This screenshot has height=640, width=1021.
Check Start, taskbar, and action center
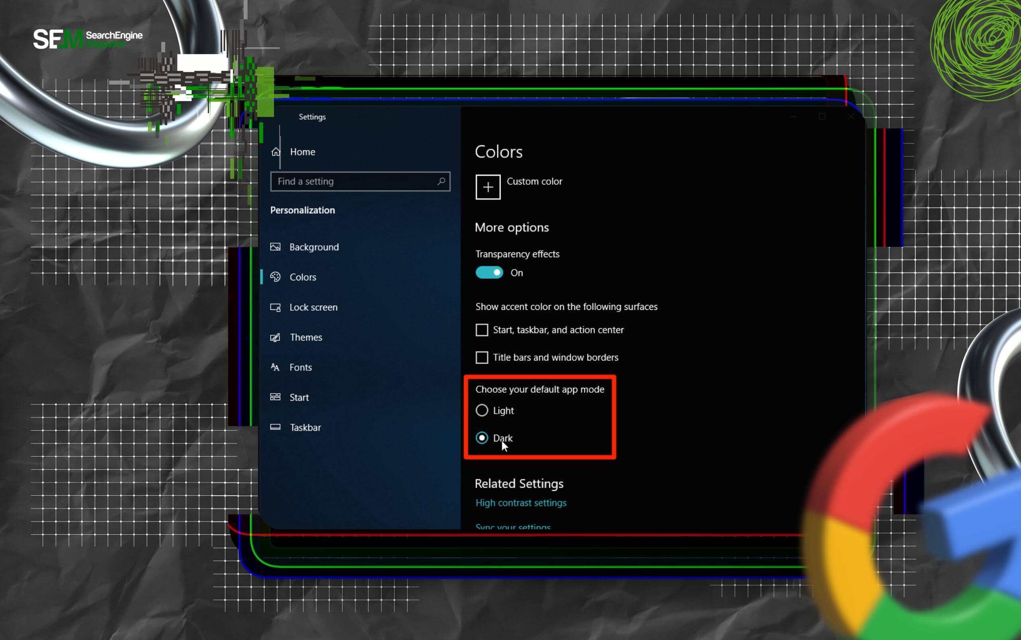(x=482, y=330)
